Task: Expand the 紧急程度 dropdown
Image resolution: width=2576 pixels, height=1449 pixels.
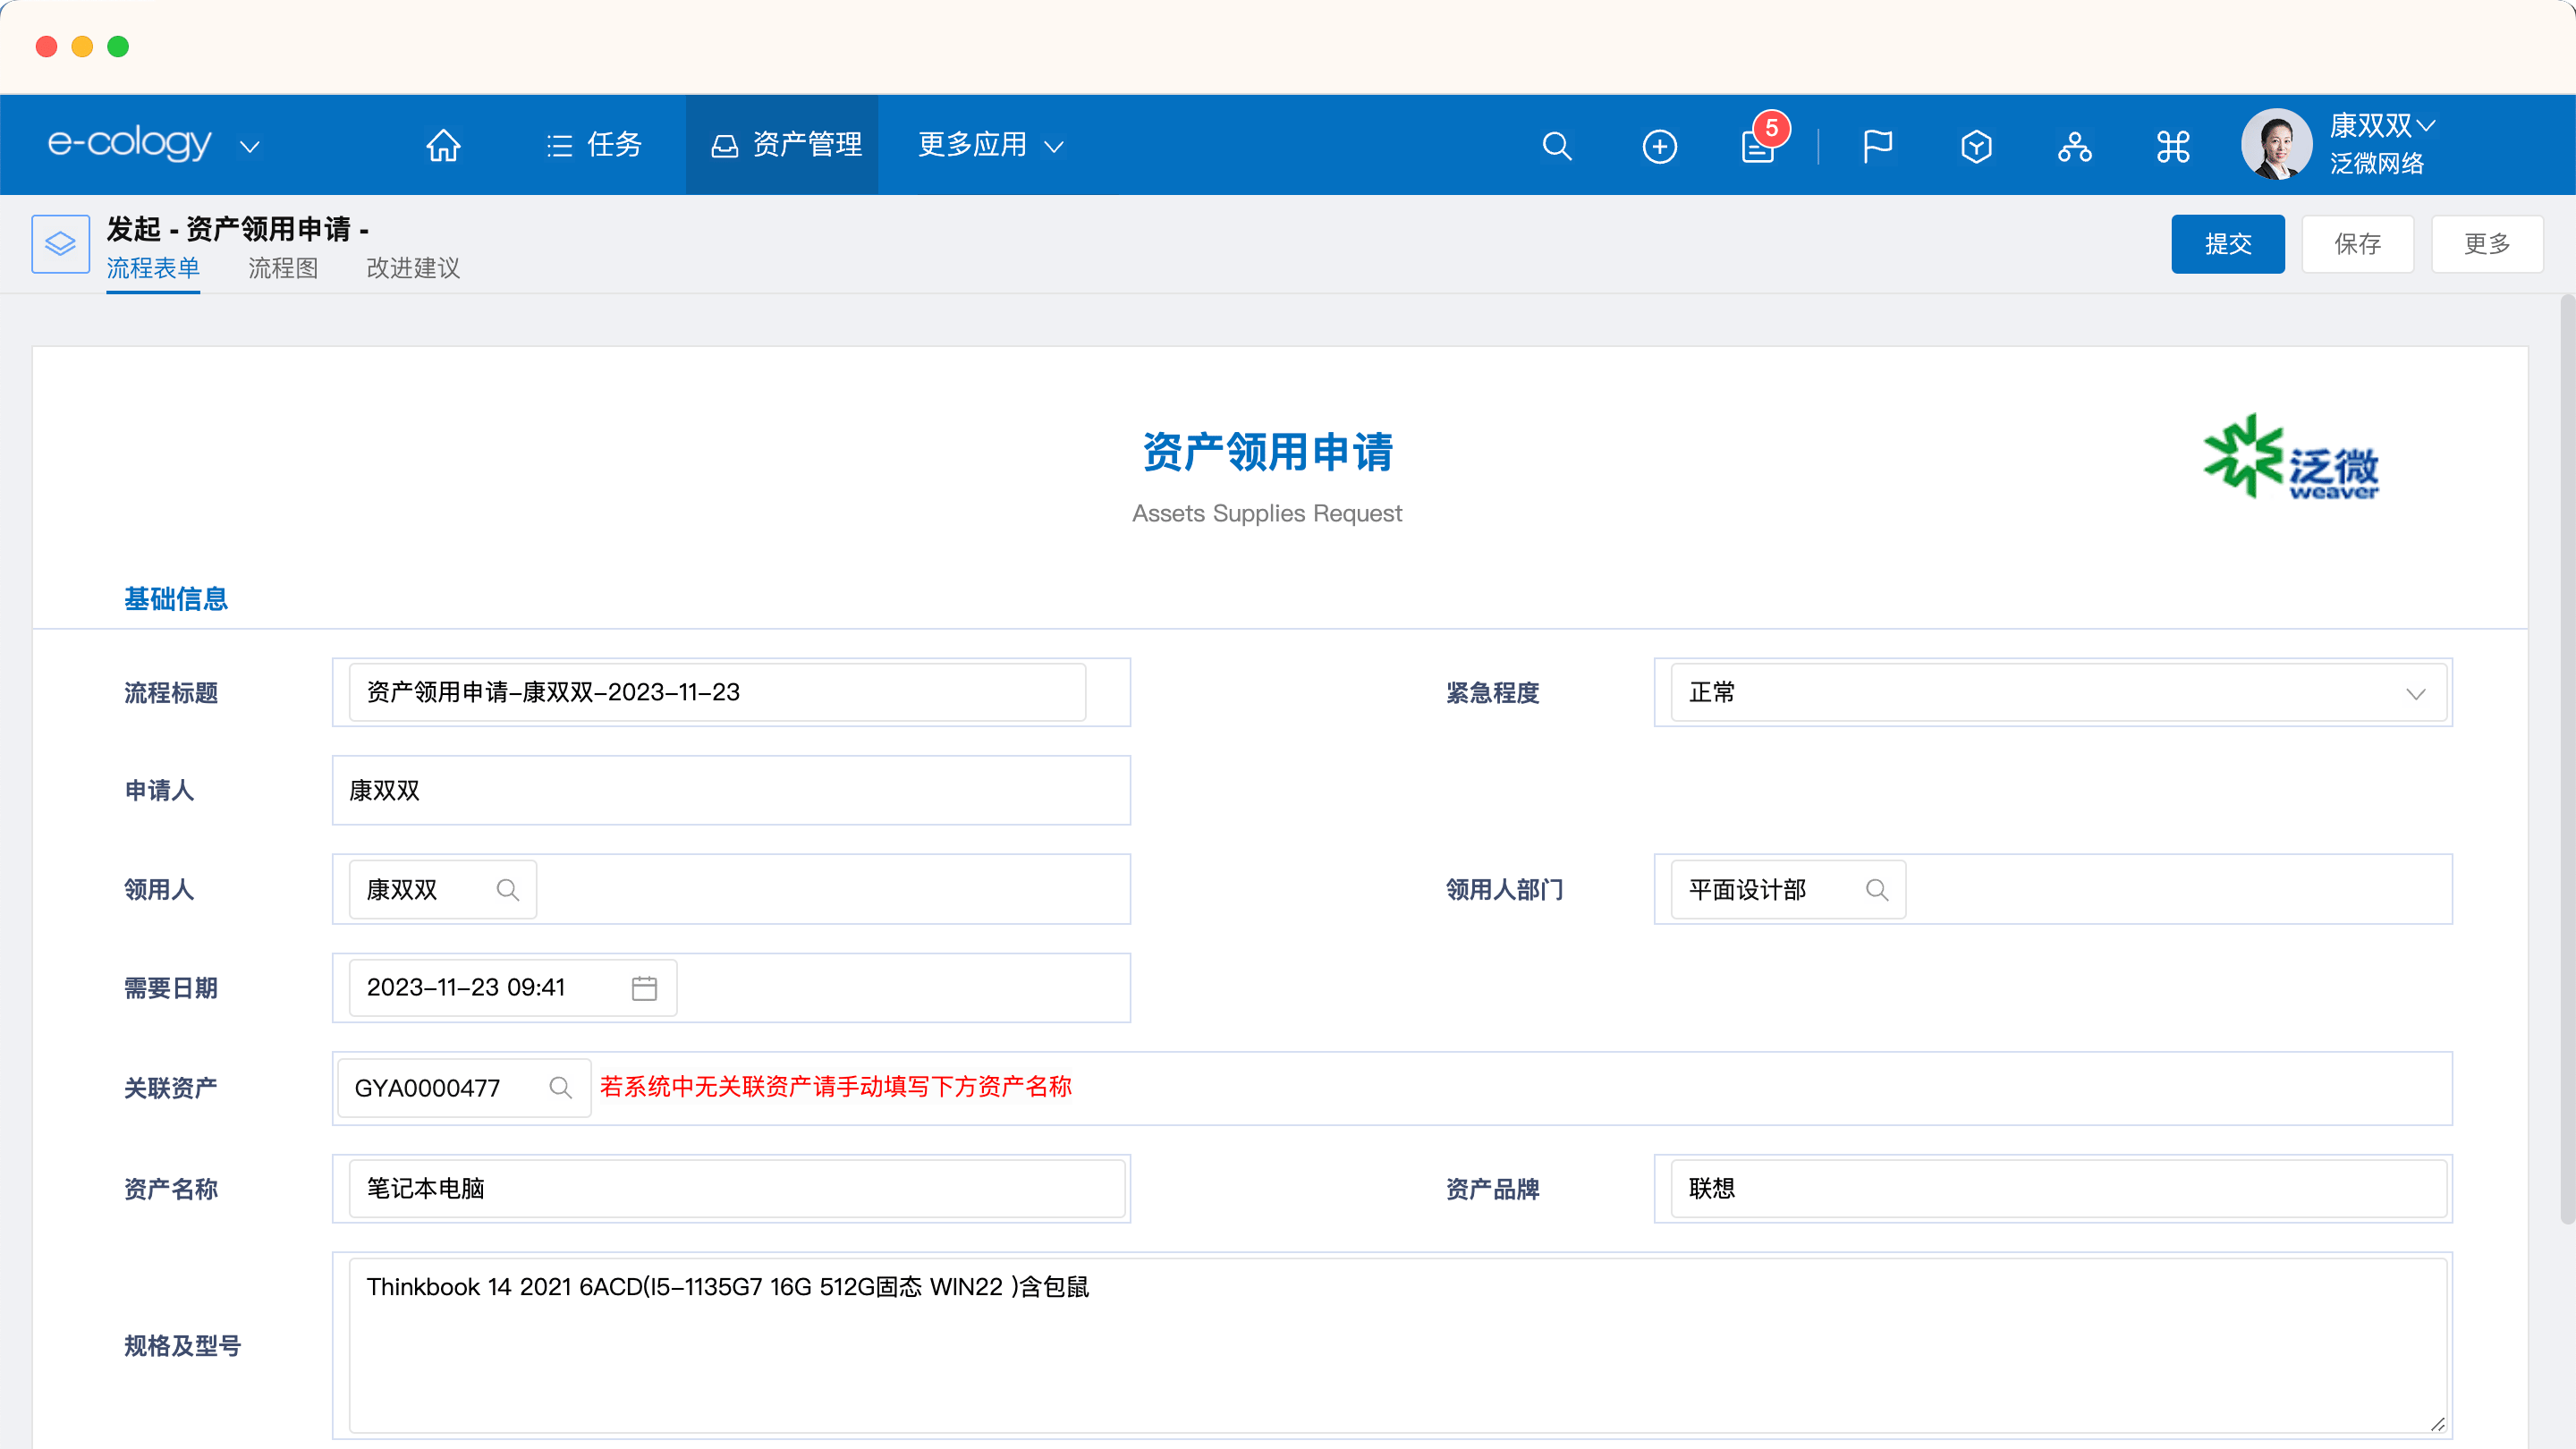Action: (2415, 693)
